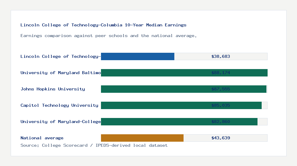Image resolution: width=297 pixels, height=166 pixels.
Task: Click the 'University of Maryland Baltimo' row label
Action: click(x=61, y=73)
